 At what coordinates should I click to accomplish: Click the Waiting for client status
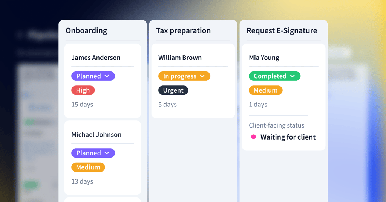click(x=288, y=137)
